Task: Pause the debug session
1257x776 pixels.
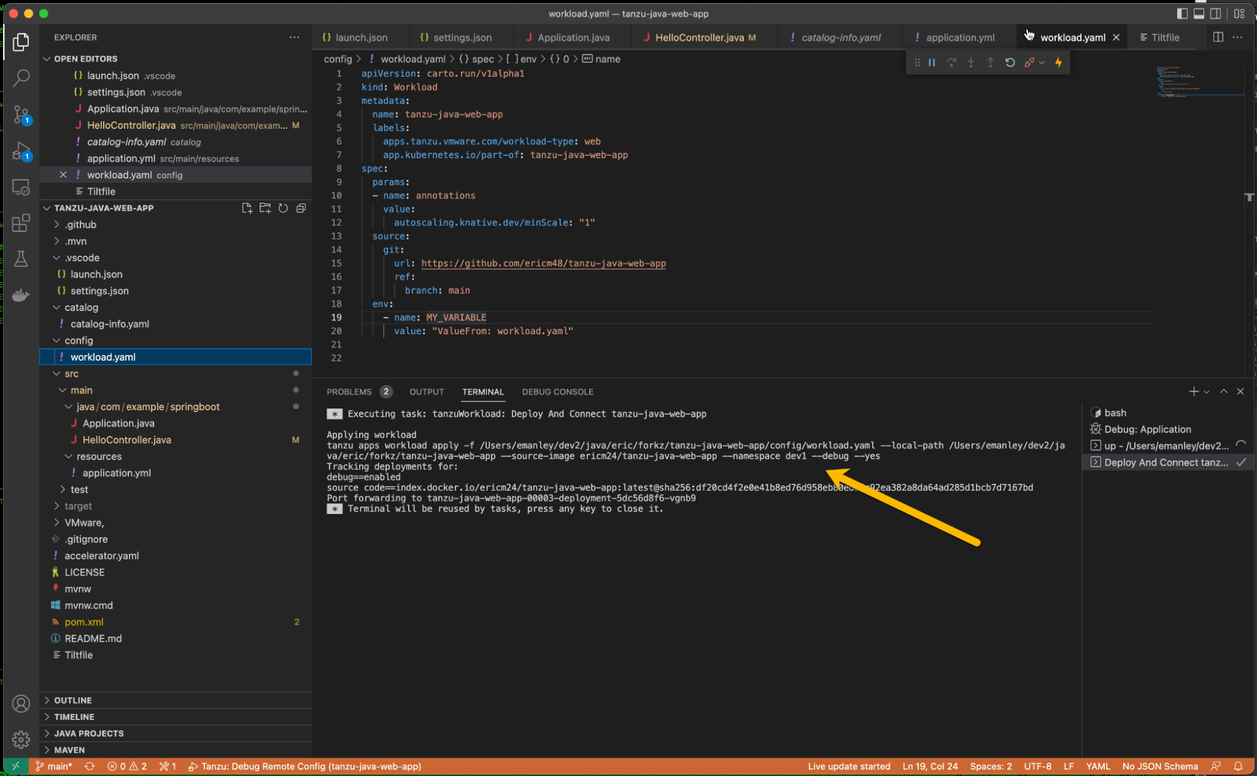Action: (932, 62)
